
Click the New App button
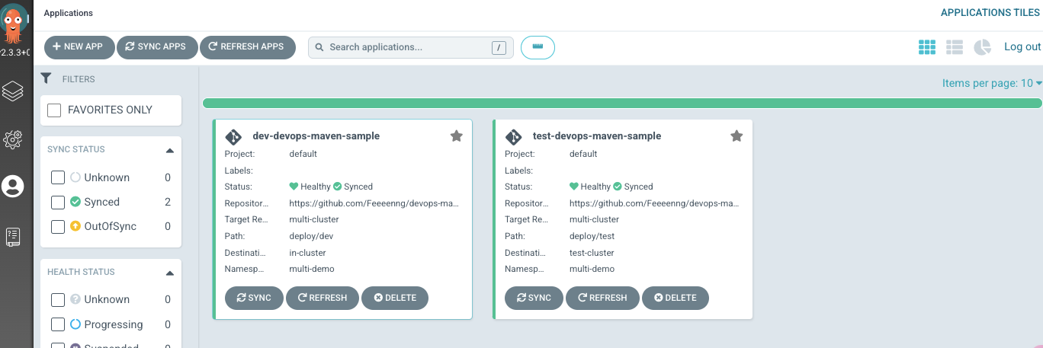click(x=79, y=47)
